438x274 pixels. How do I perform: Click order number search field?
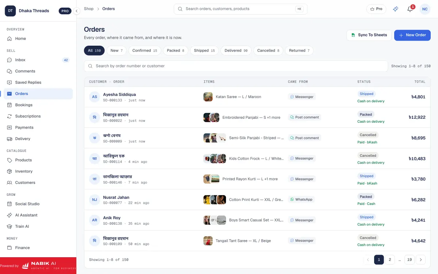tap(236, 66)
